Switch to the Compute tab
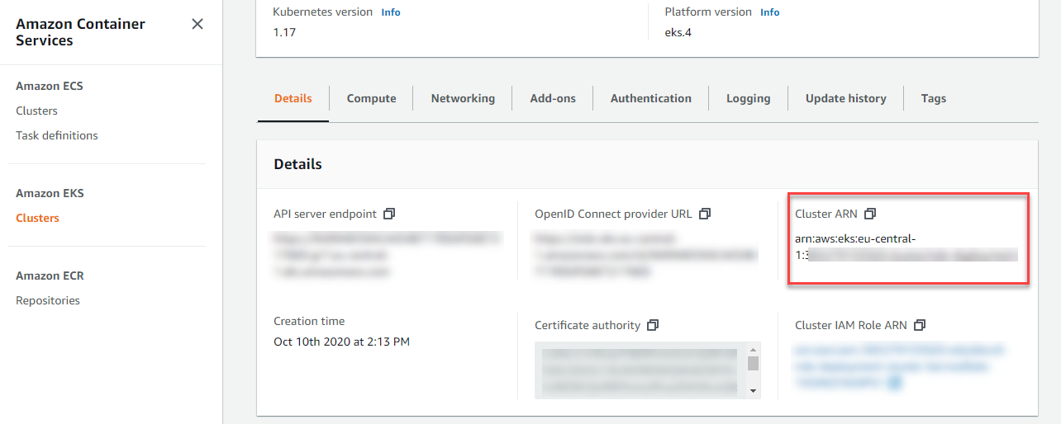 tap(371, 98)
